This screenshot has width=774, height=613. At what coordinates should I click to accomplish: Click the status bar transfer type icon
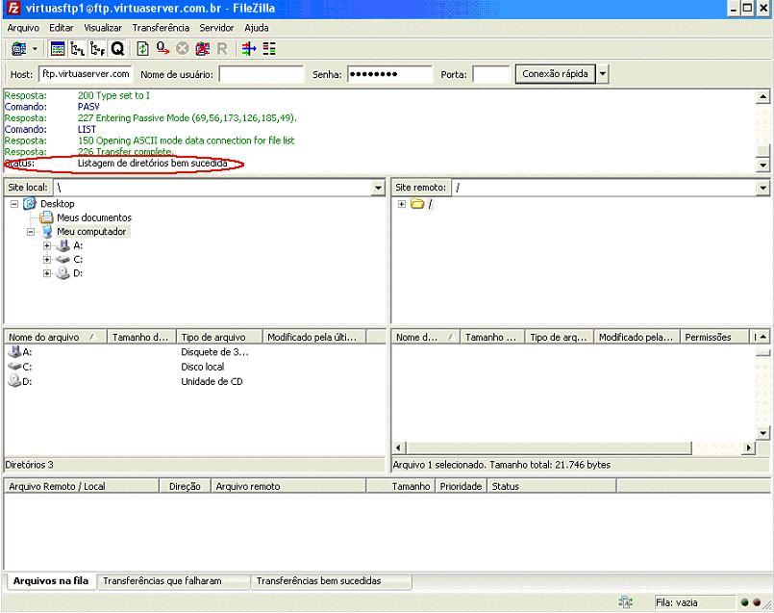click(x=626, y=602)
